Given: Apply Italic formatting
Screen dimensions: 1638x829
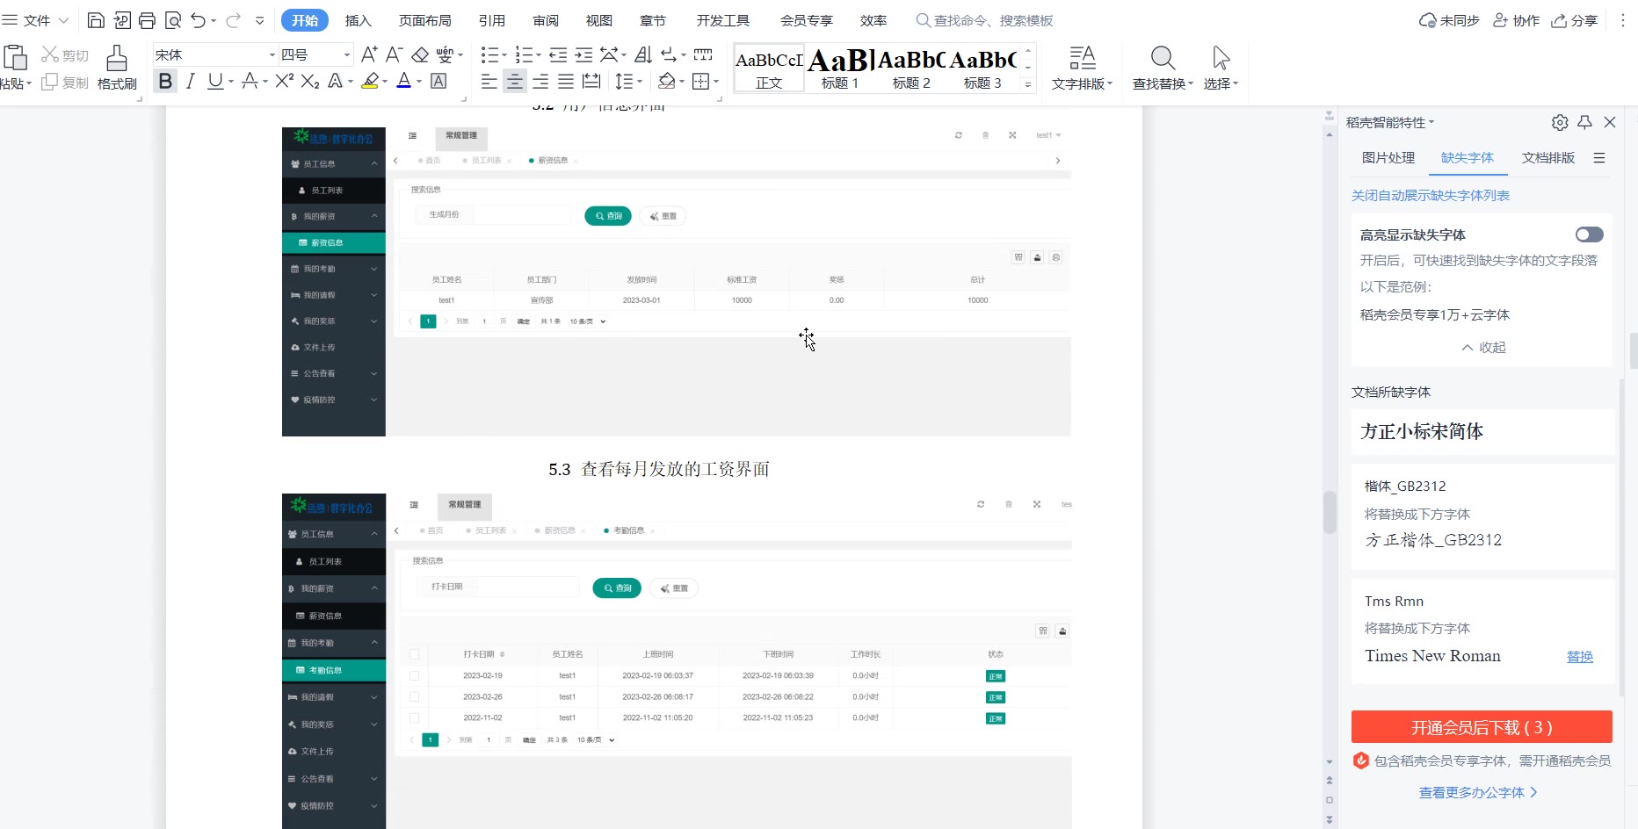Looking at the screenshot, I should (190, 82).
